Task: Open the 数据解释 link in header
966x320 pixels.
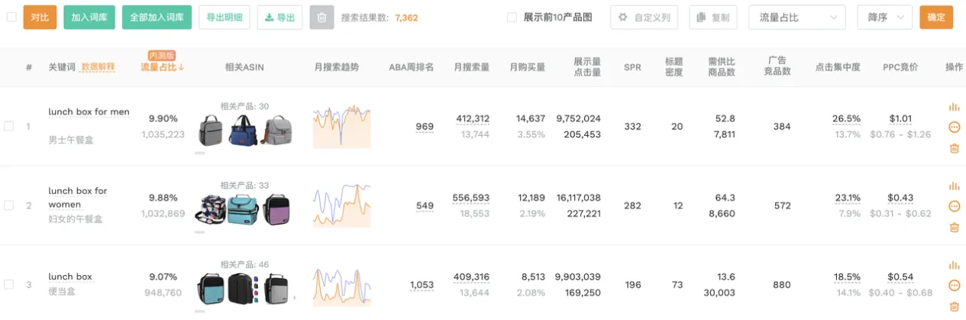Action: click(98, 67)
